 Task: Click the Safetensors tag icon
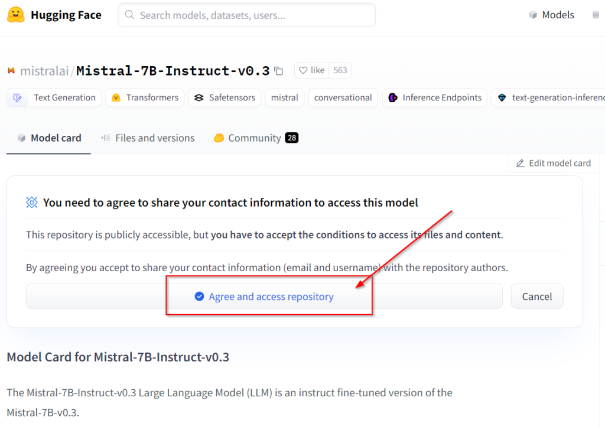coord(199,98)
